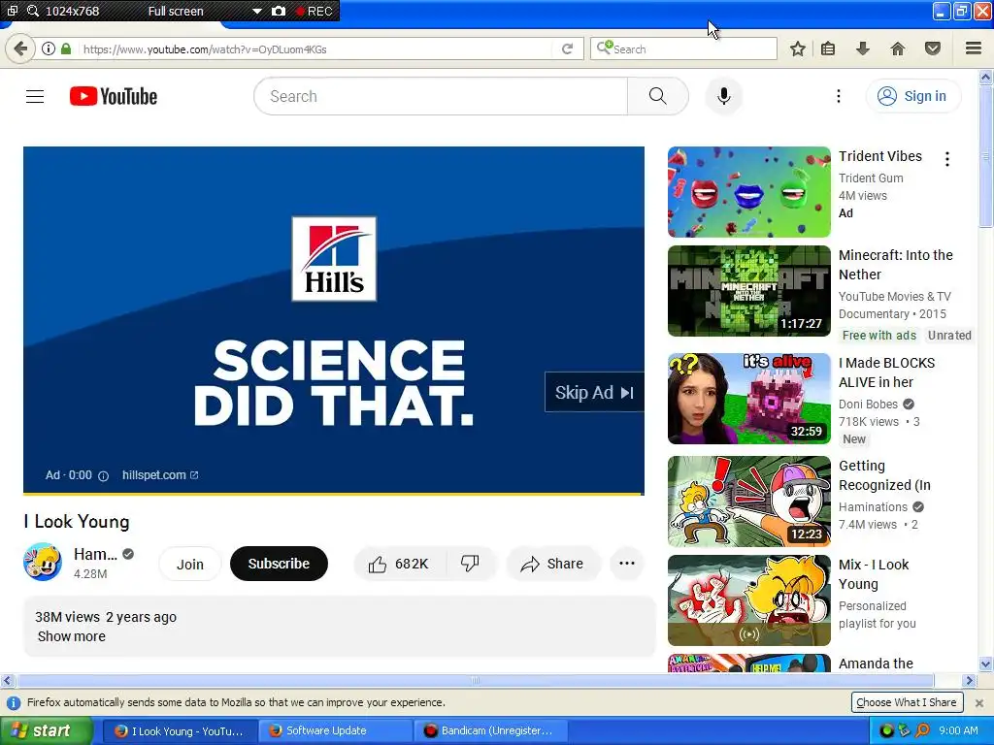994x745 pixels.
Task: Click the Join button
Action: (189, 564)
